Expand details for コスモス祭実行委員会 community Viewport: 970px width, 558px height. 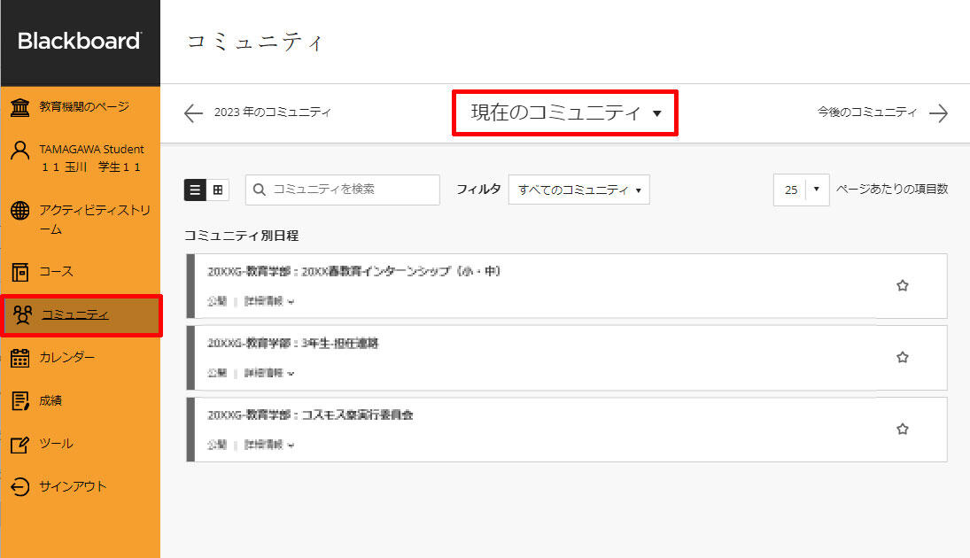point(269,445)
